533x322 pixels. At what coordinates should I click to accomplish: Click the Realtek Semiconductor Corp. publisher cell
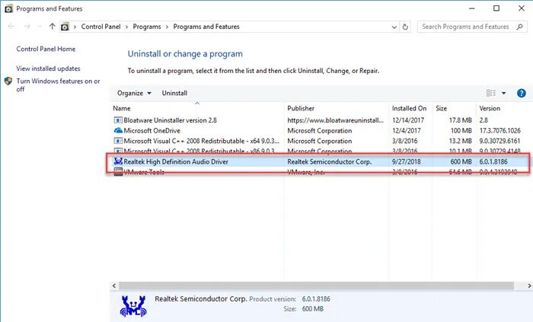coord(329,161)
